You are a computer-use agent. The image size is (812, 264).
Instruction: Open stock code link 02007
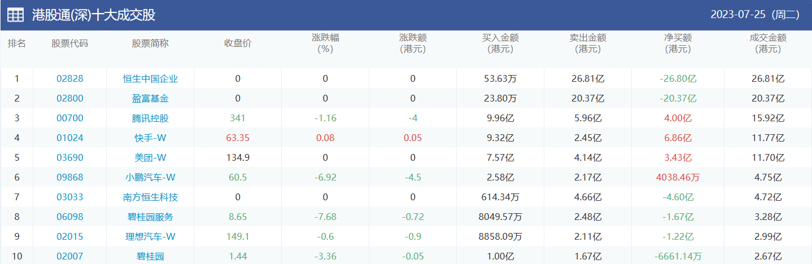pos(70,257)
